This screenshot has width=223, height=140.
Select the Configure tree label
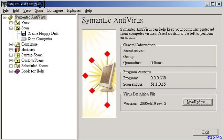pos(29,44)
